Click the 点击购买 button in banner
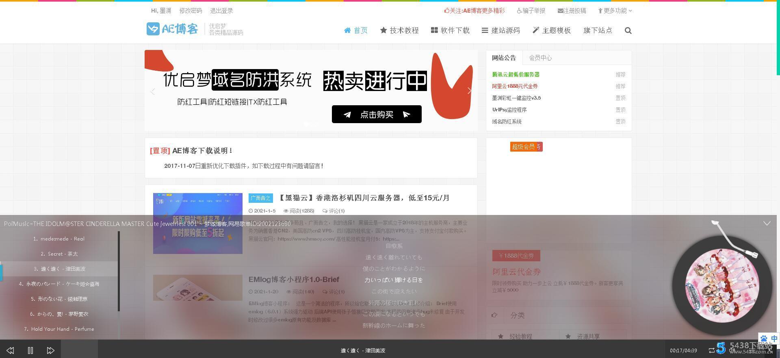This screenshot has width=780, height=358. (x=377, y=114)
